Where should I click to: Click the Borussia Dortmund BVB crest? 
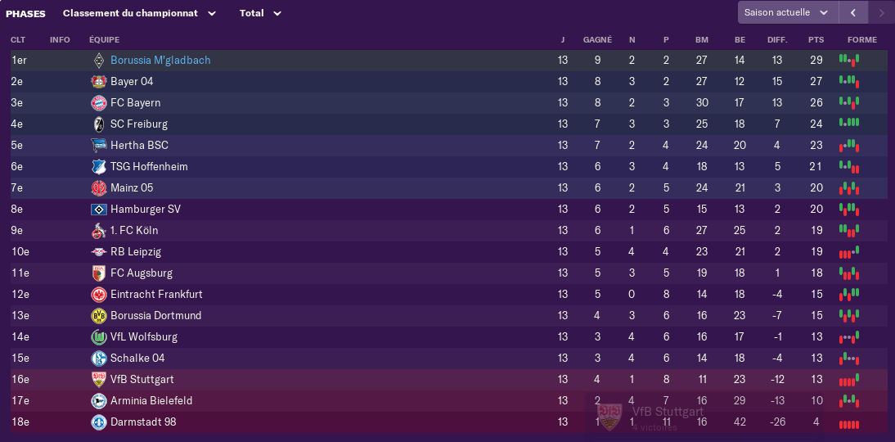pos(99,316)
